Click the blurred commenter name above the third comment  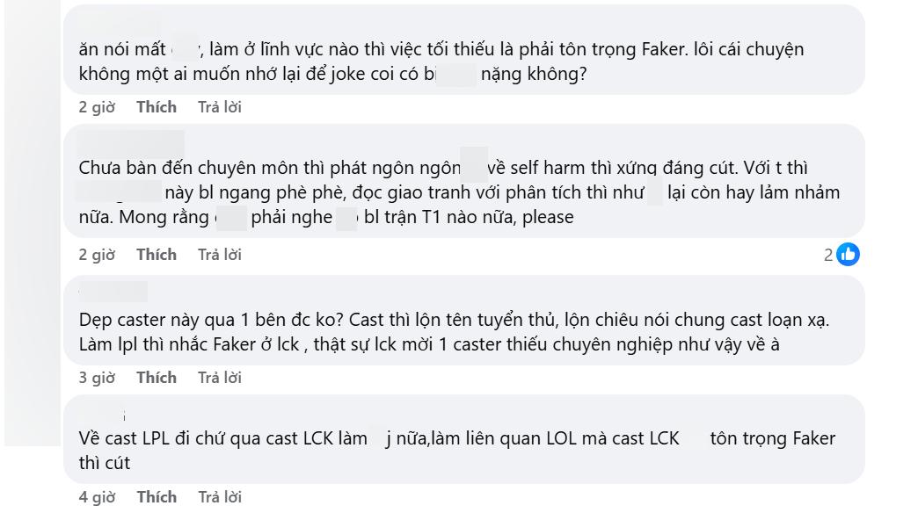tap(114, 289)
